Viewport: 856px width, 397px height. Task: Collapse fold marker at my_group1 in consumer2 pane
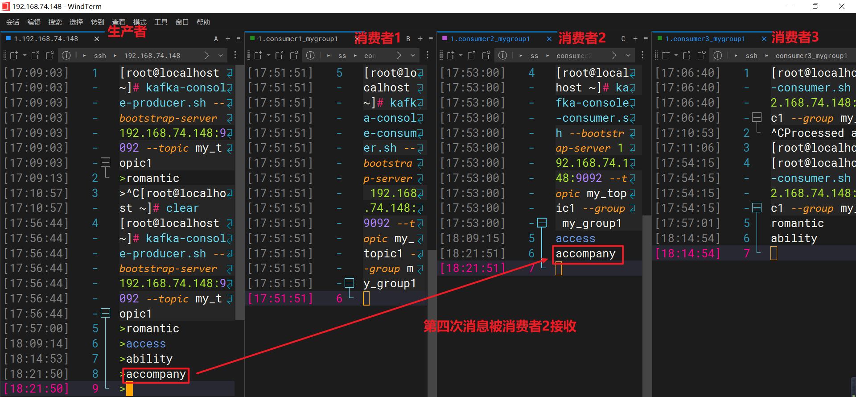[x=542, y=223]
